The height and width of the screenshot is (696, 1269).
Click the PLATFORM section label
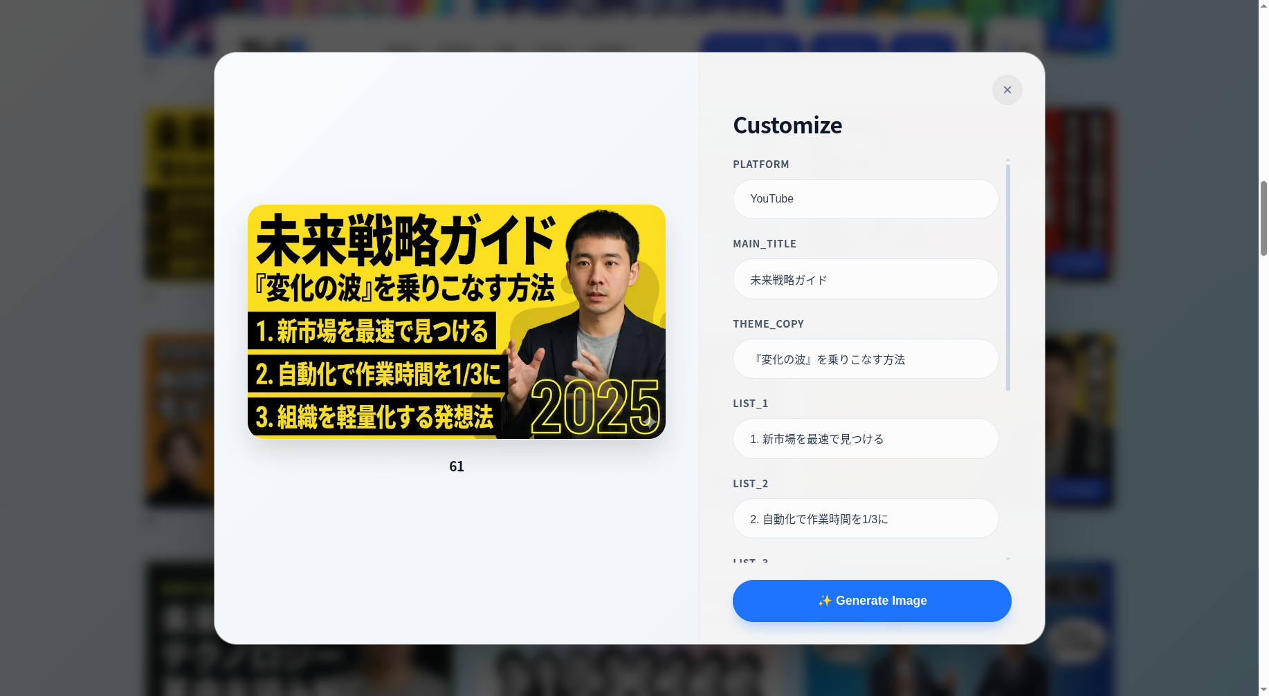point(761,164)
